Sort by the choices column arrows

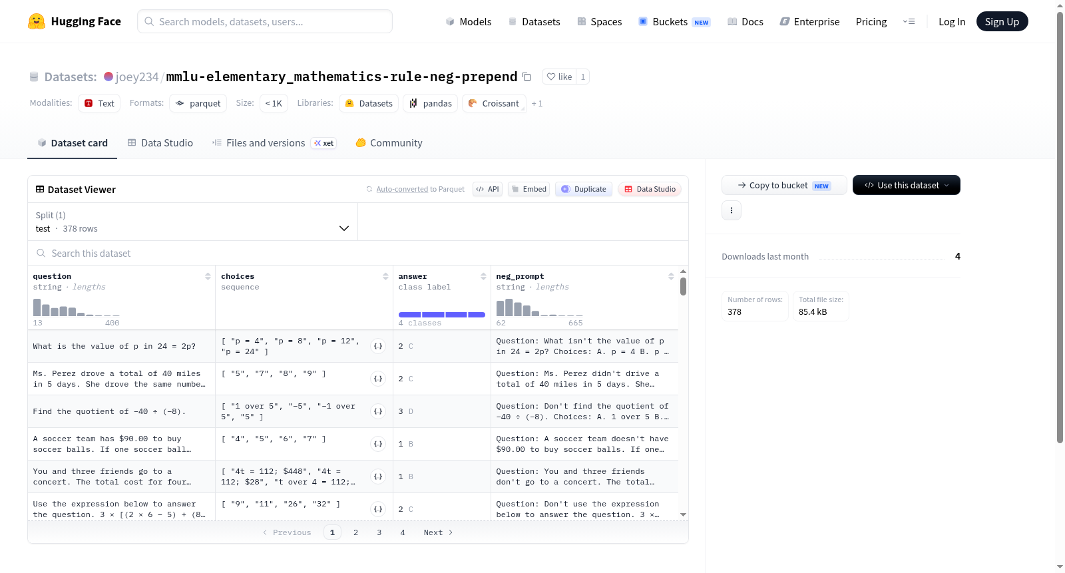click(385, 276)
